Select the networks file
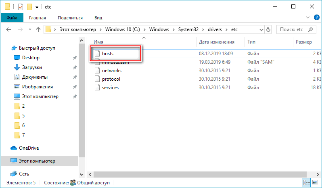322x188 pixels. pyautogui.click(x=112, y=71)
